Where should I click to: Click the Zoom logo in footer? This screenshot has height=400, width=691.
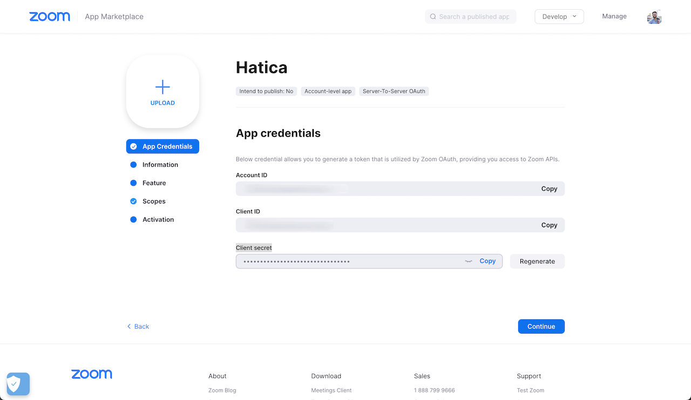92,374
